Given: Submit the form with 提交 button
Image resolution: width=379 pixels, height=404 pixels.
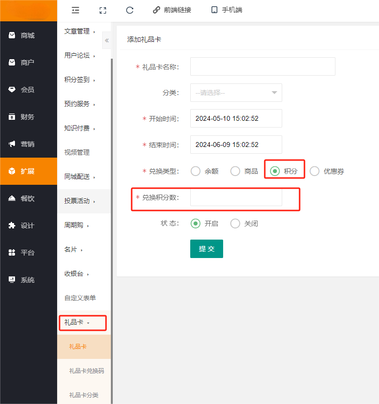Looking at the screenshot, I should [206, 249].
